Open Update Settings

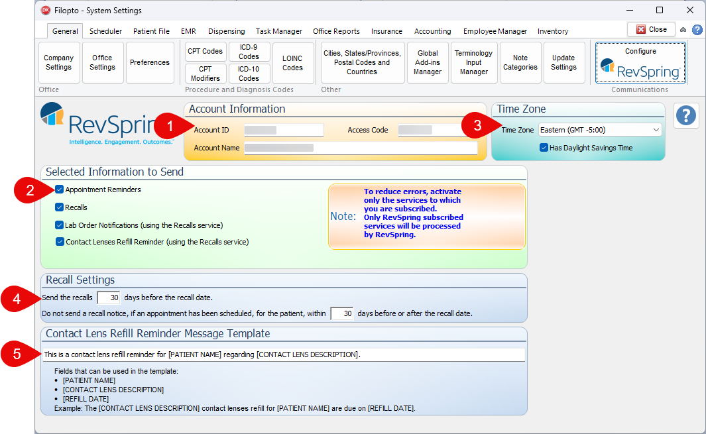click(x=563, y=62)
